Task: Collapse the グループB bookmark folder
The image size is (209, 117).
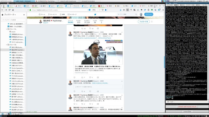Action: pyautogui.click(x=7, y=45)
